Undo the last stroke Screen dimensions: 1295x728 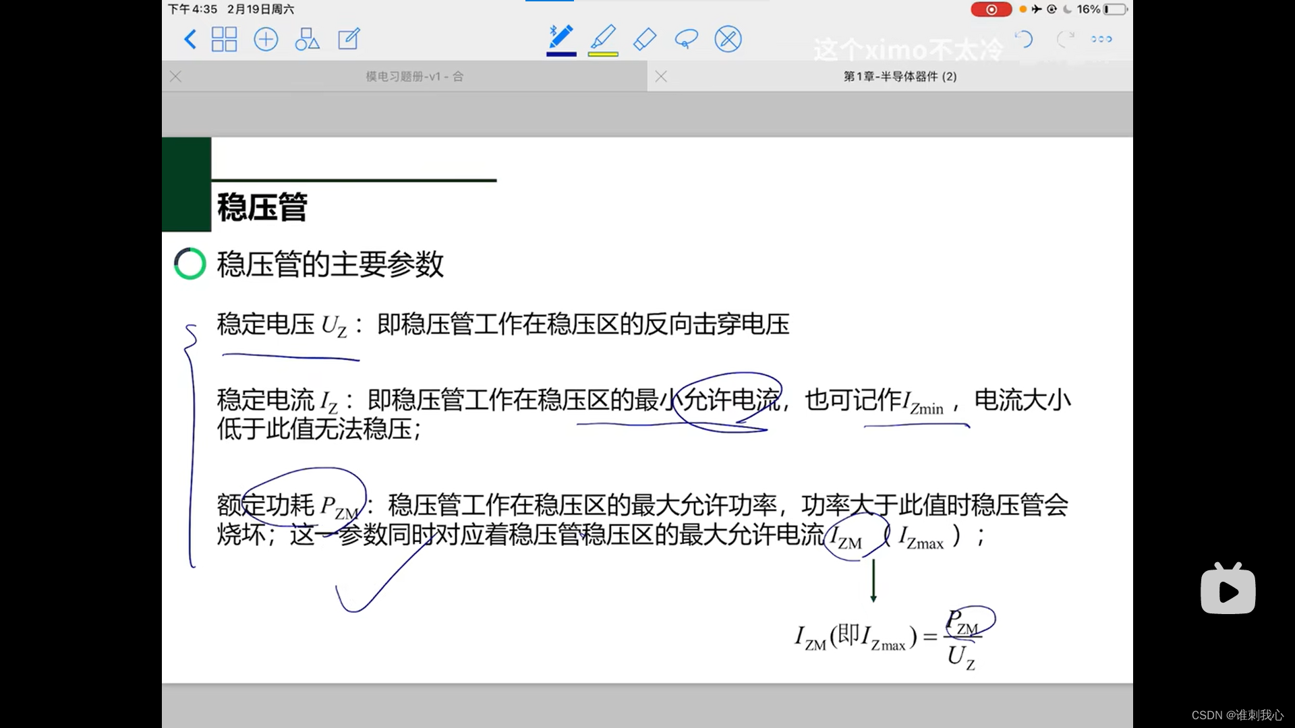(x=1023, y=39)
